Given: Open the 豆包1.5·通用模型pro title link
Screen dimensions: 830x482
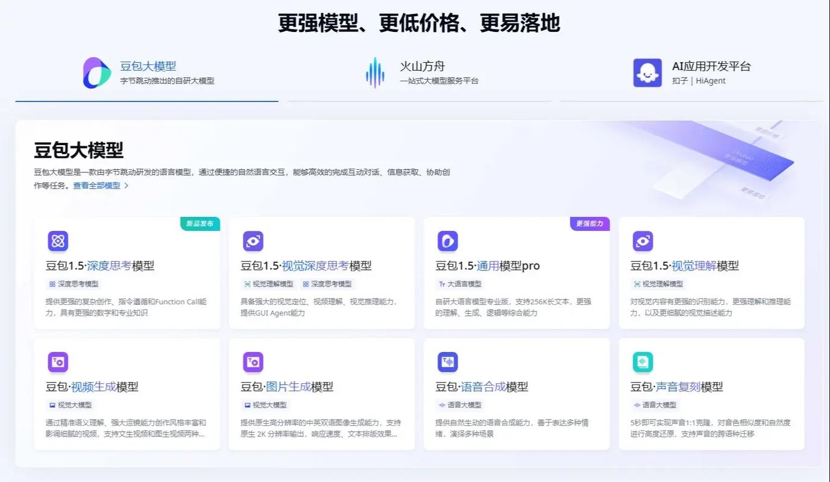Looking at the screenshot, I should [488, 266].
